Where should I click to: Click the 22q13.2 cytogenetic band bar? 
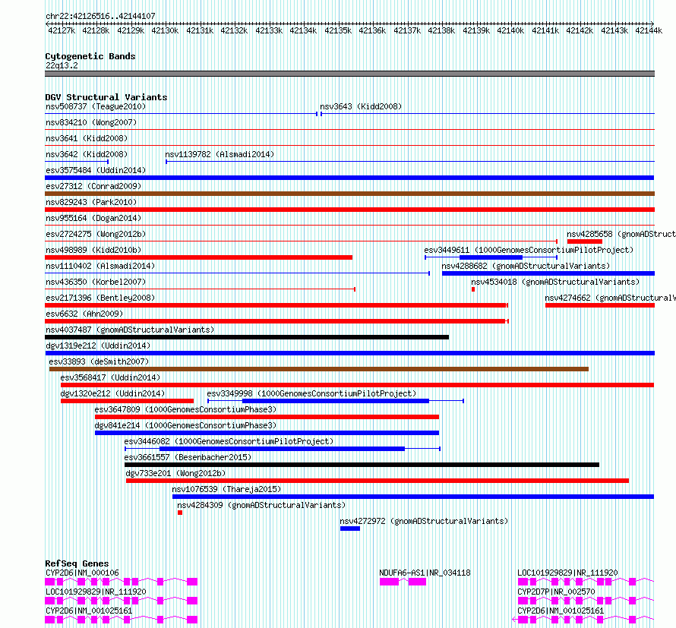point(349,74)
